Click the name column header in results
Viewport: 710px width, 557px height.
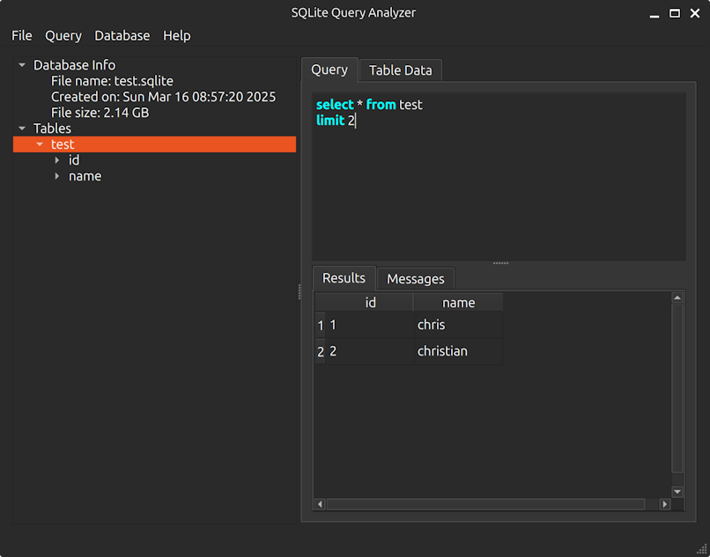458,302
